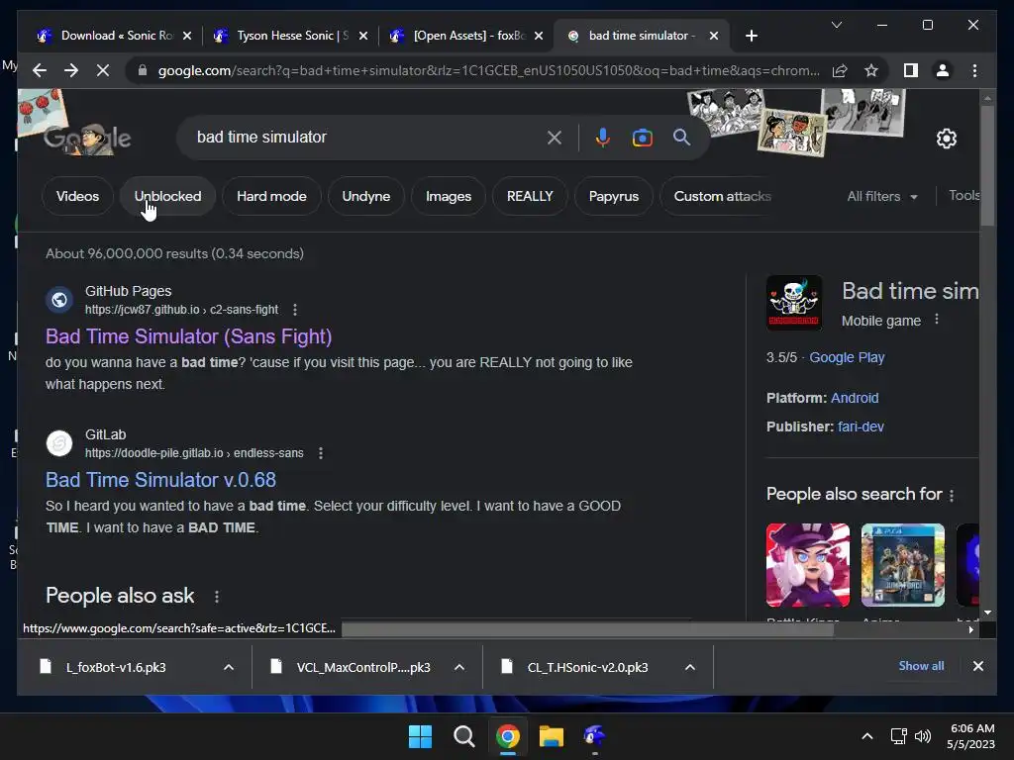Close the Tyson Hesse Sonic tab
This screenshot has height=760, width=1014.
(x=363, y=36)
